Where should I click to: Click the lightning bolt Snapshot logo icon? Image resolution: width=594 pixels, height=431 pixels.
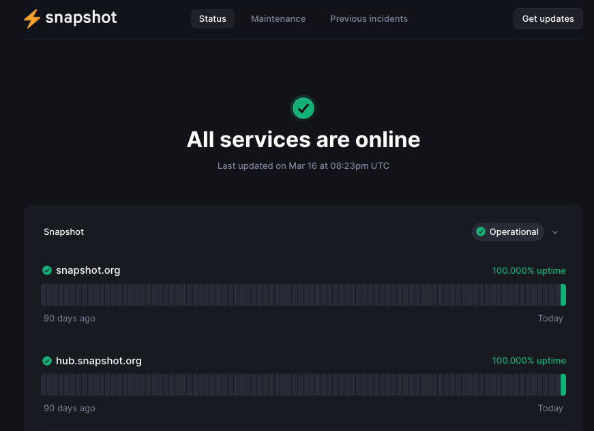click(x=32, y=18)
